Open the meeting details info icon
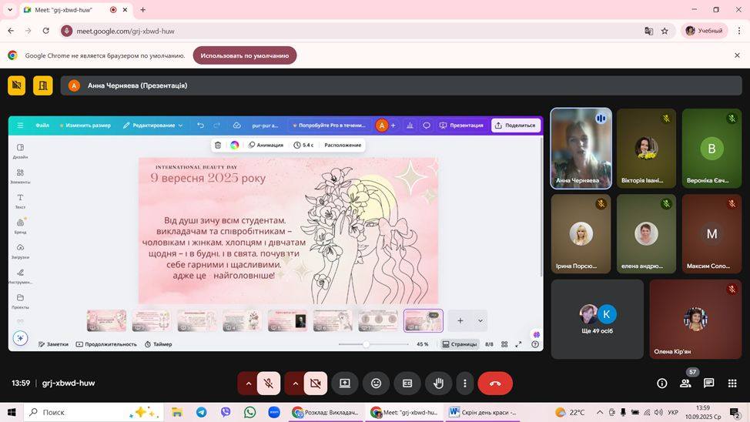Viewport: 750px width, 422px height. click(x=661, y=383)
